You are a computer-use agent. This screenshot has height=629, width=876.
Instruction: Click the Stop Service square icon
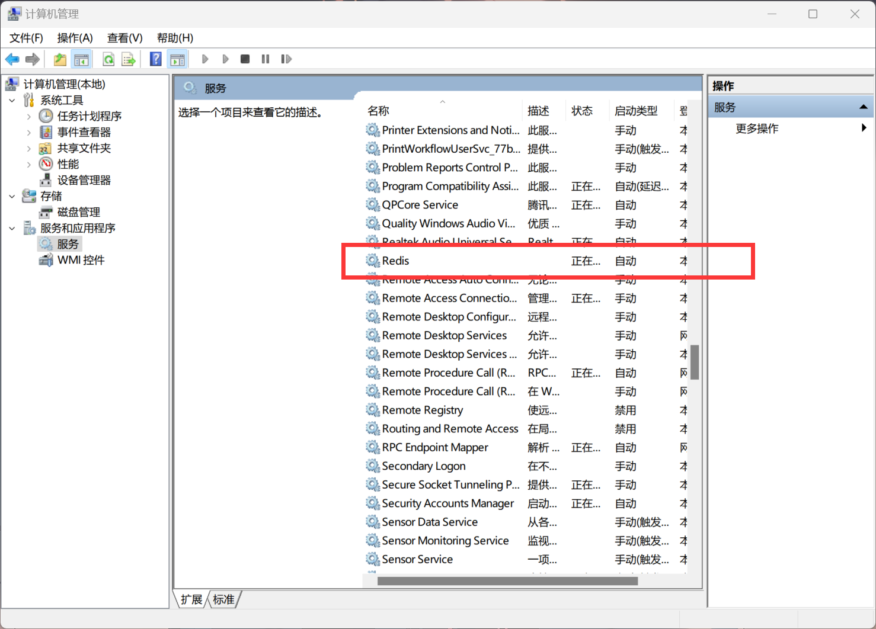point(245,59)
